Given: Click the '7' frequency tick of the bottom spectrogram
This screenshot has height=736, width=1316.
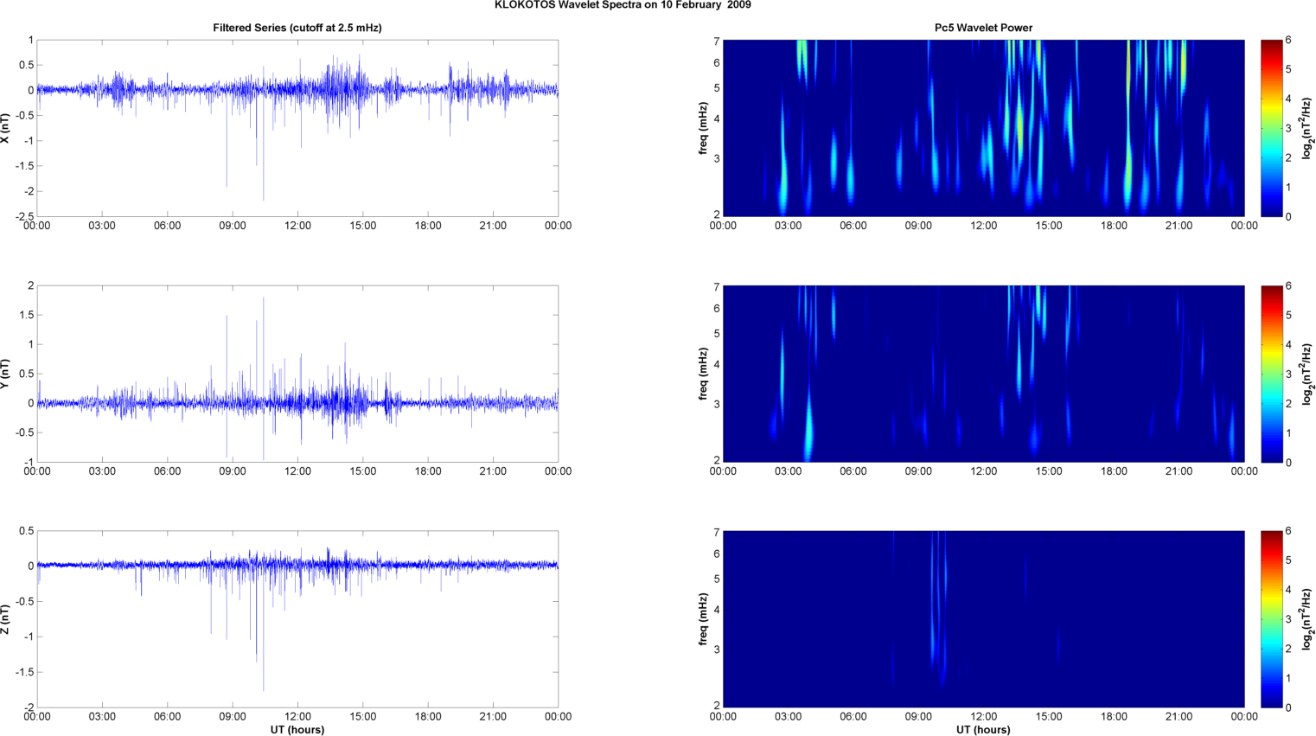Looking at the screenshot, I should [x=717, y=532].
